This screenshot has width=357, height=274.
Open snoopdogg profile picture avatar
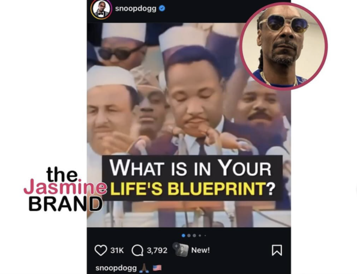point(101,10)
